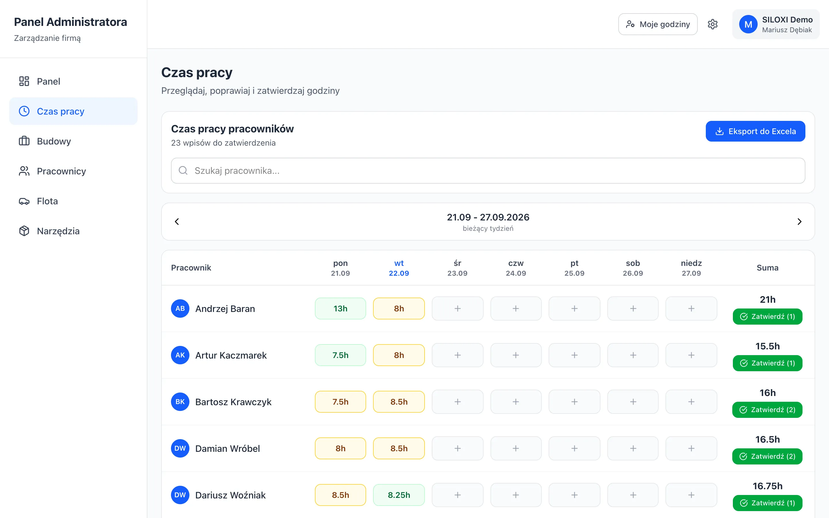Approve Damian Wróbel's entries with Zatwierdź (2)
This screenshot has height=518, width=829.
tap(767, 456)
